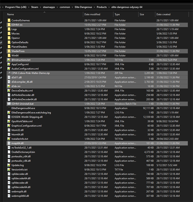The image size is (193, 202).
Task: Expand breadcrumb chevron after common
Action: [x=72, y=7]
